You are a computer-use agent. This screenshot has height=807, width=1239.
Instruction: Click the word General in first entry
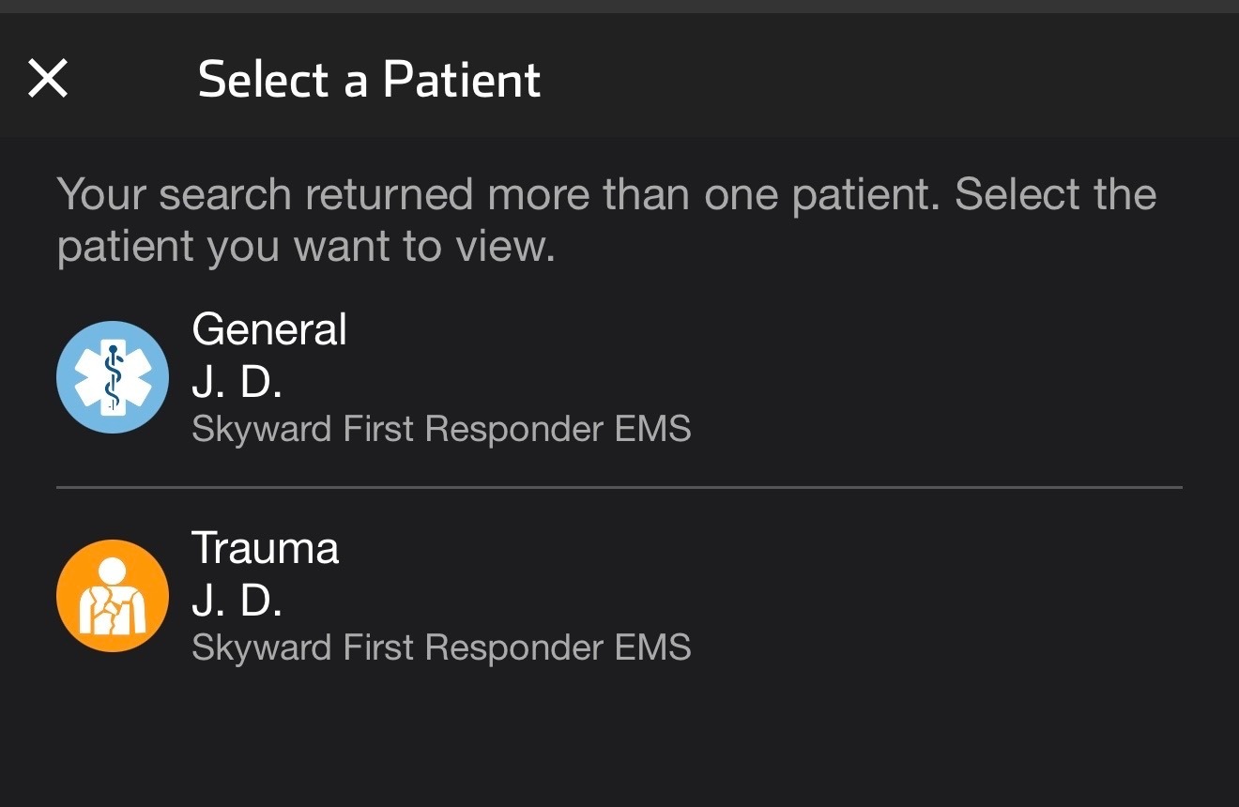269,329
